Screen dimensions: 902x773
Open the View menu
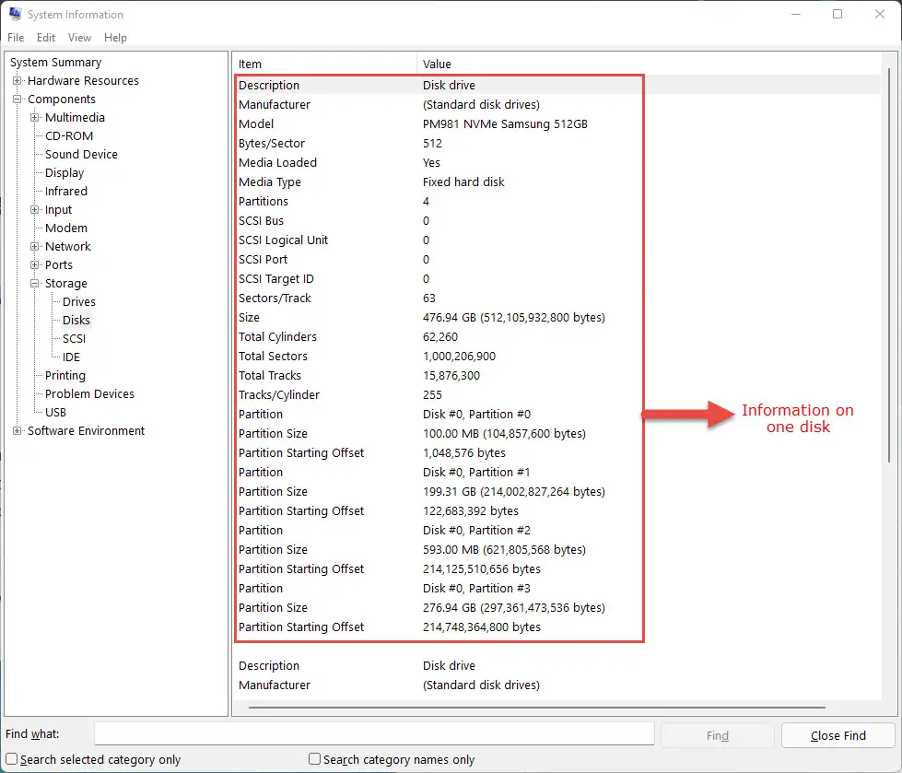tap(79, 38)
